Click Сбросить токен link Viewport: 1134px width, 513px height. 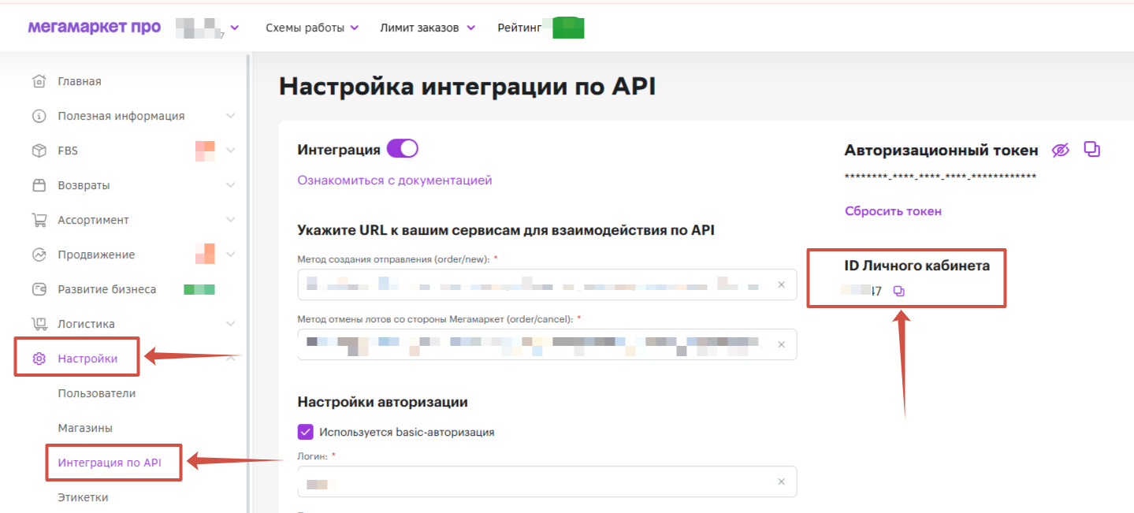pos(893,211)
